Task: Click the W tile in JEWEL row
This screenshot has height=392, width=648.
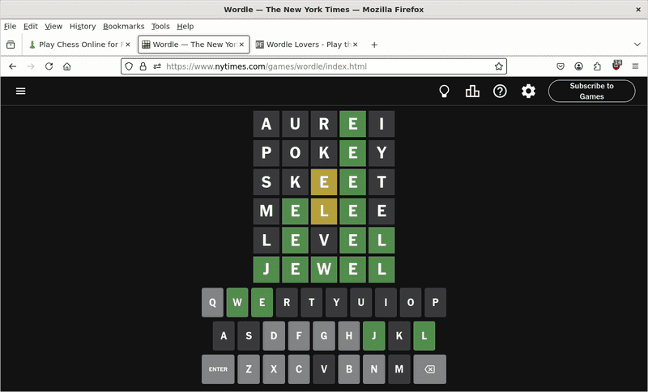Action: click(324, 270)
